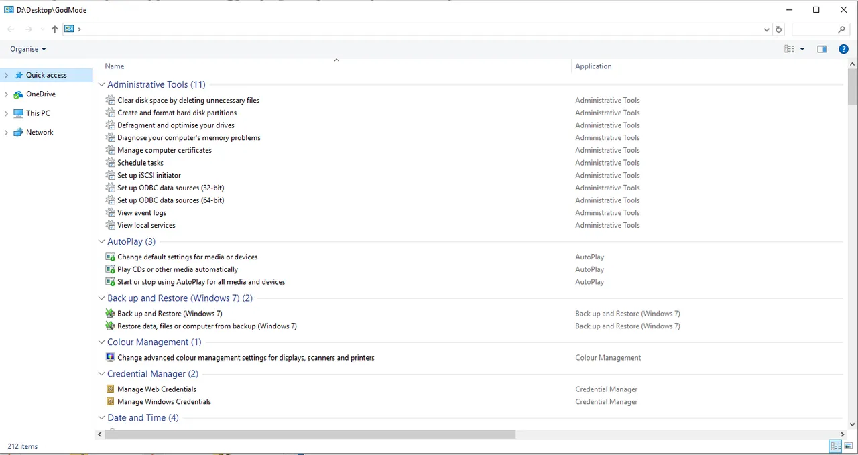Open 'Schedule tasks' entry
Screen dimensions: 858x455
pos(140,163)
